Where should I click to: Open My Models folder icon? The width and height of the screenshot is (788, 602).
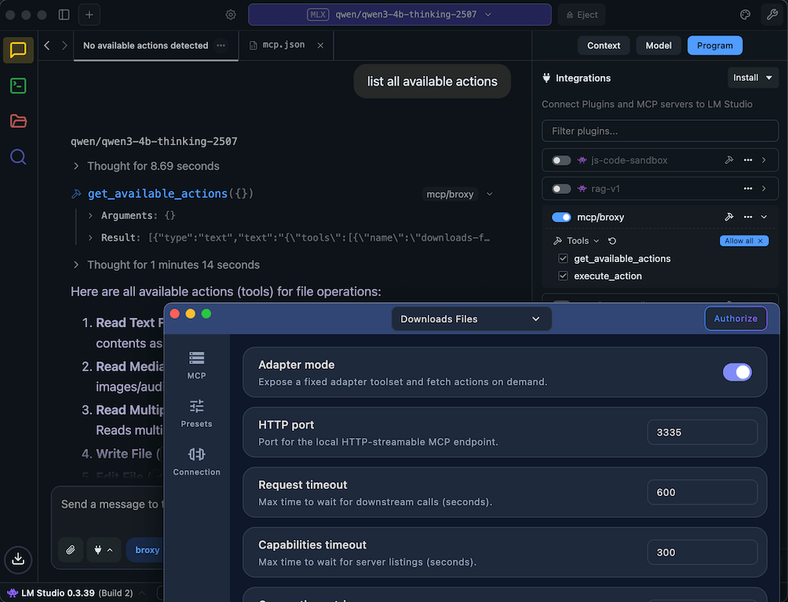click(18, 121)
